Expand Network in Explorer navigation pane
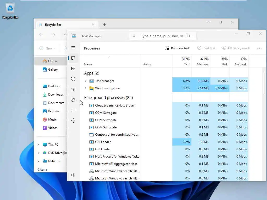Screen dimensions: 267x200 coord(38,161)
